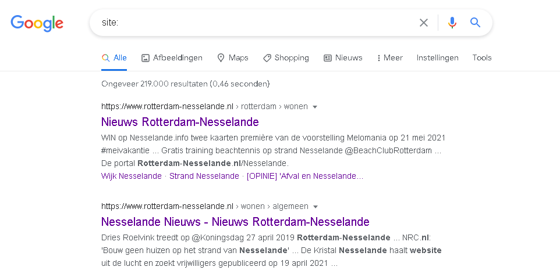Submit search with the magnifying glass icon
The image size is (560, 274).
475,23
